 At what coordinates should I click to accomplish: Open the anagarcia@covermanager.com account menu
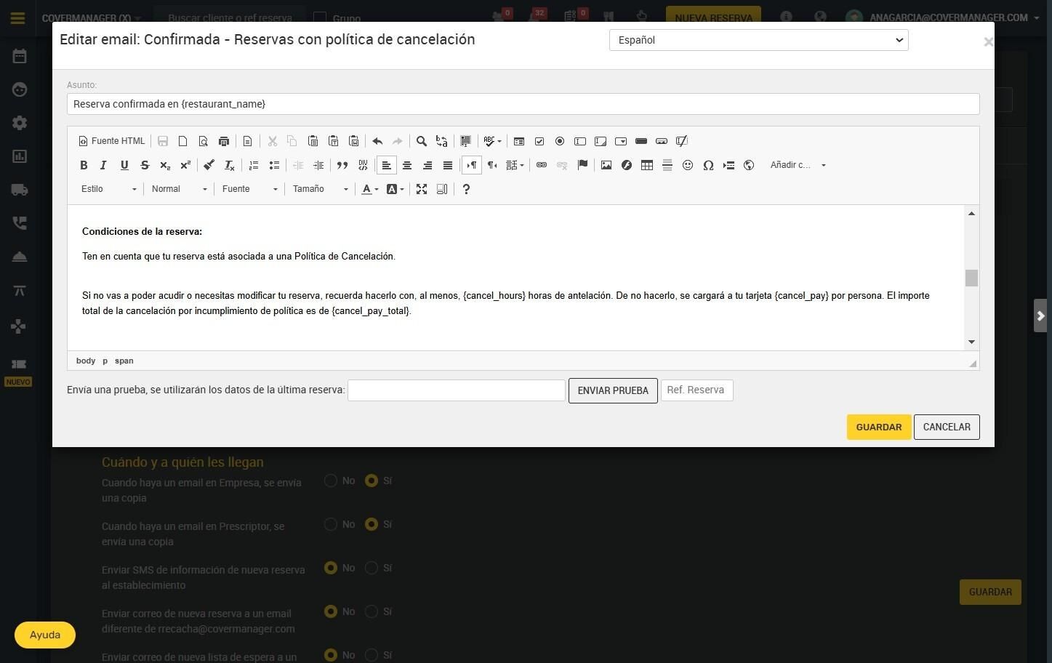(x=954, y=17)
